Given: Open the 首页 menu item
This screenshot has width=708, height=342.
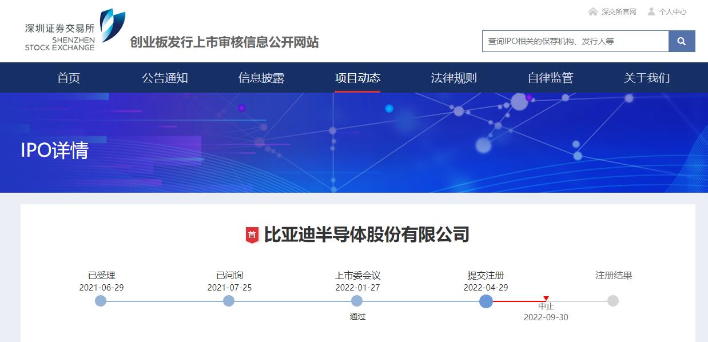Looking at the screenshot, I should coord(69,78).
